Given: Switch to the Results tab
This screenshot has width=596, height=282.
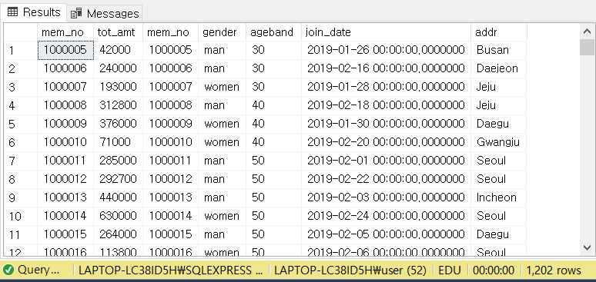Looking at the screenshot, I should pos(34,12).
